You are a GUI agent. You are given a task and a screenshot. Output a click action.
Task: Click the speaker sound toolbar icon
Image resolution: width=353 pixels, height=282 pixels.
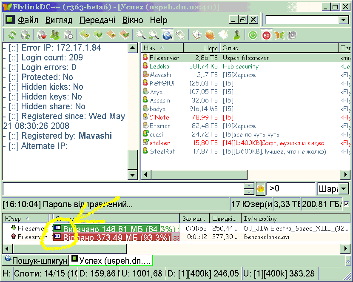coord(292,35)
